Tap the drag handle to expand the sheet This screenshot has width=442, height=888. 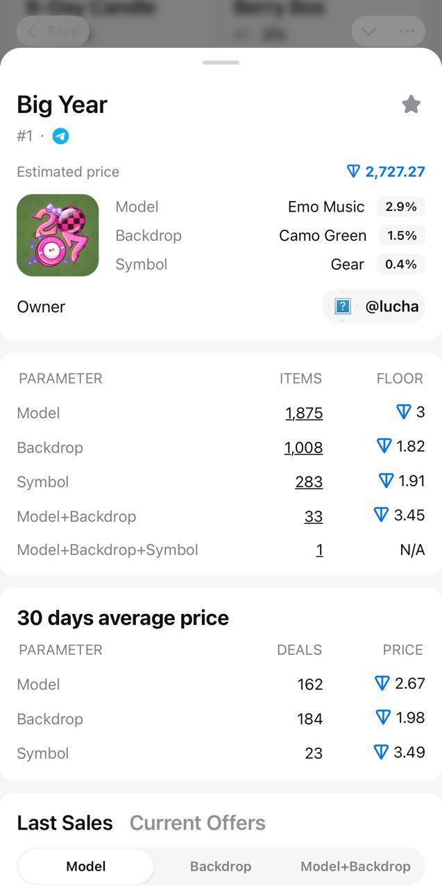[x=221, y=62]
